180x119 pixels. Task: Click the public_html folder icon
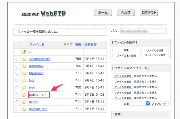[24, 95]
